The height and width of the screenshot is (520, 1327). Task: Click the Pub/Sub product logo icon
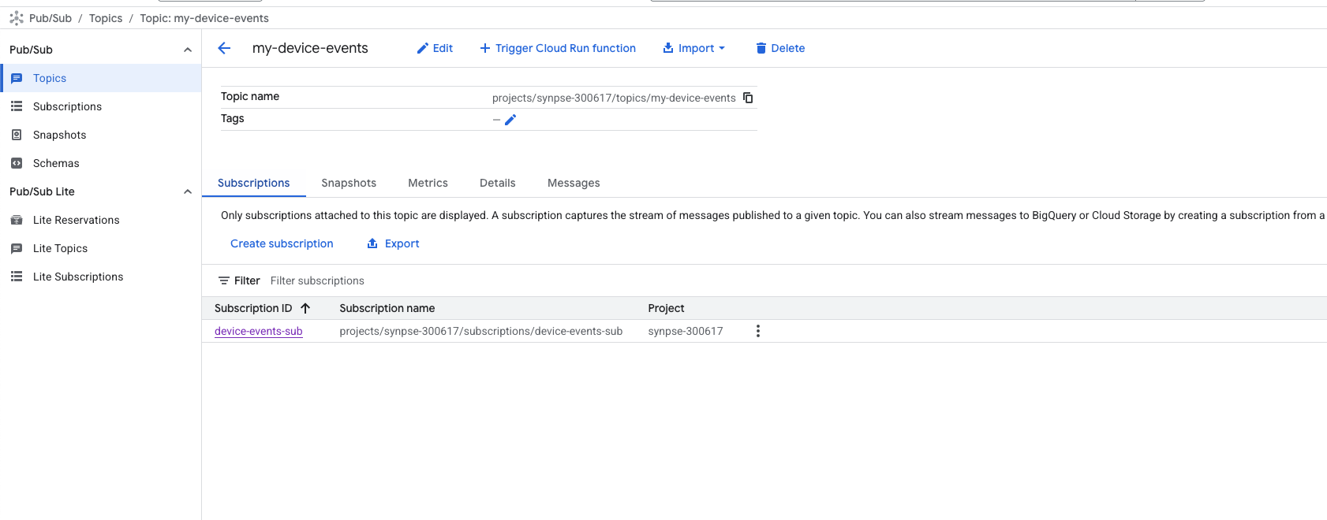click(x=17, y=18)
